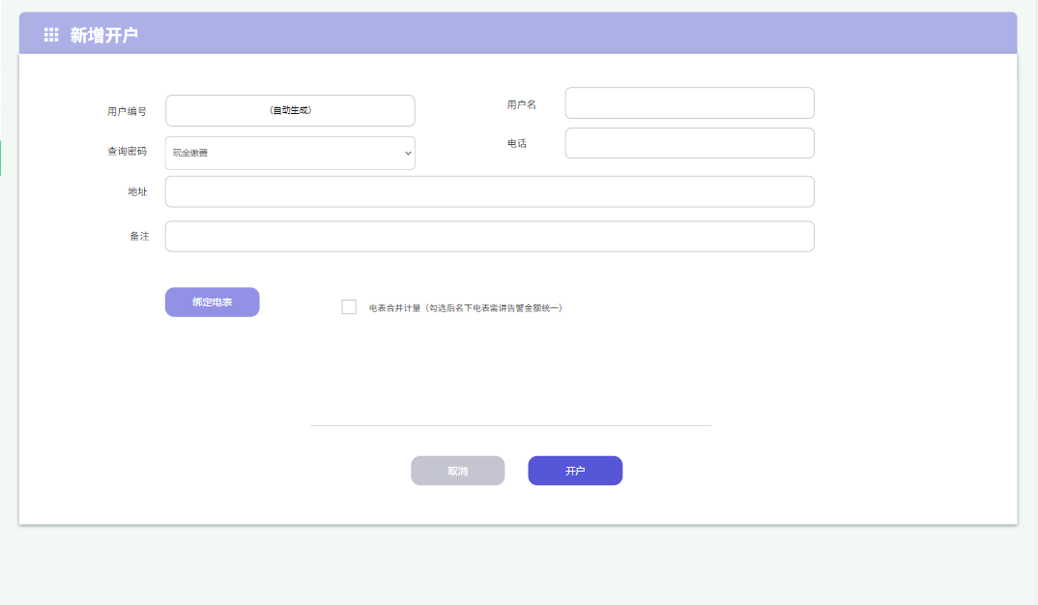
Task: Click the purple header bar of the form
Action: click(x=580, y=33)
